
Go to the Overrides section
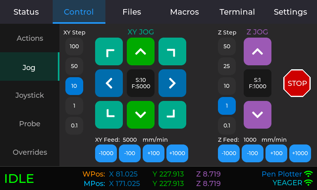[30, 152]
